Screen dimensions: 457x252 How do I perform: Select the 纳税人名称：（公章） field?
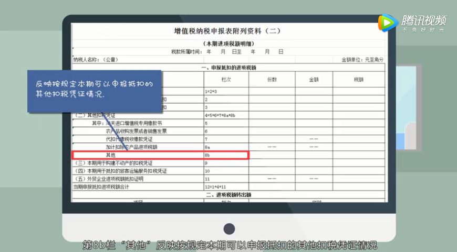tap(96, 60)
